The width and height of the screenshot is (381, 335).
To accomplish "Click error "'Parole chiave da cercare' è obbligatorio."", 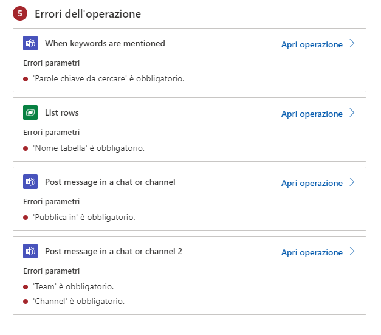I will click(109, 79).
